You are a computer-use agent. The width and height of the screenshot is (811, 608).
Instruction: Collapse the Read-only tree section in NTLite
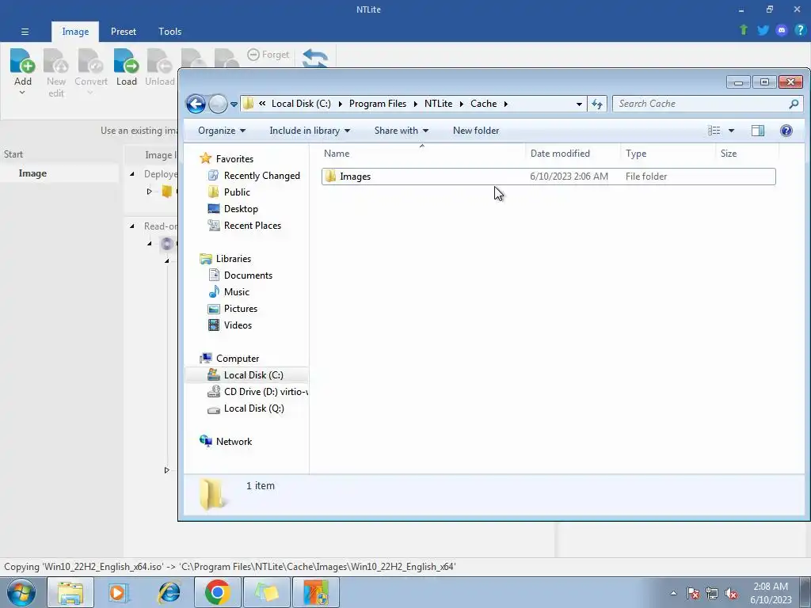pyautogui.click(x=132, y=226)
